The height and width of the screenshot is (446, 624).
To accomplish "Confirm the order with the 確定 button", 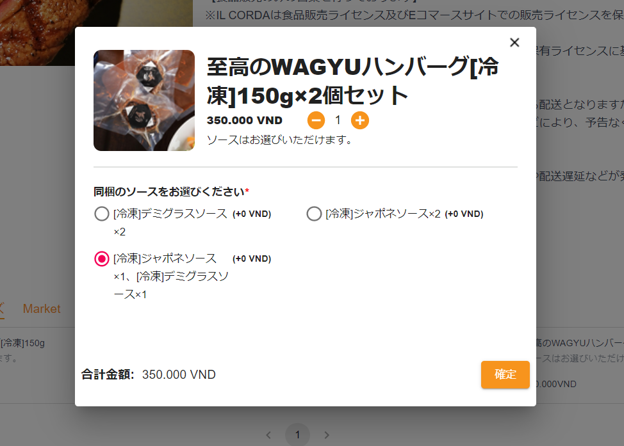I will [505, 374].
